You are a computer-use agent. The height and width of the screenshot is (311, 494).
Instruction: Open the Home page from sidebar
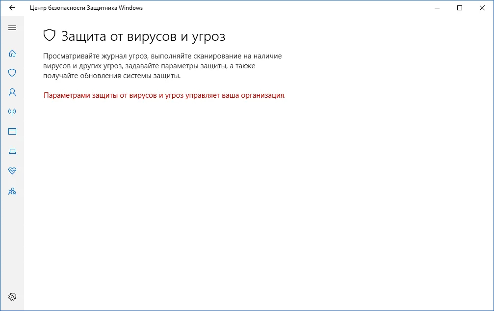click(12, 53)
